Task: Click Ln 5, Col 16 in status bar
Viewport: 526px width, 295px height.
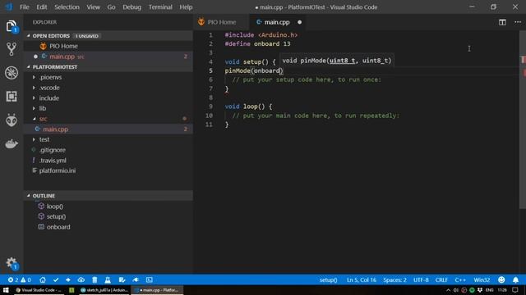Action: [362, 279]
